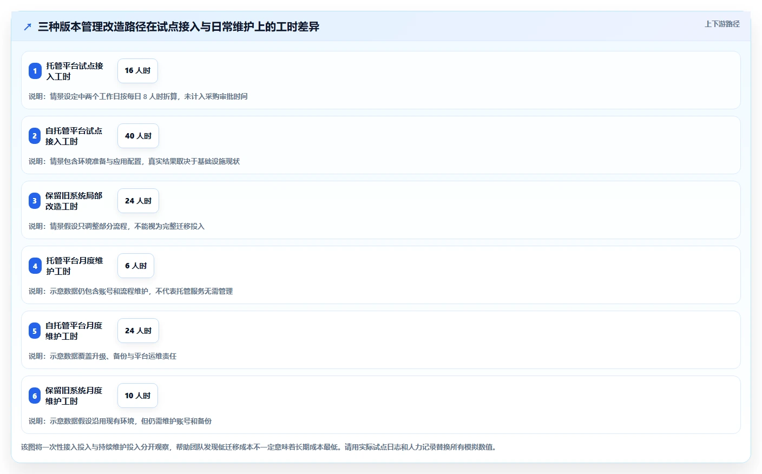This screenshot has width=762, height=474.
Task: Click the note 但仍需维护账号和备份
Action: tap(120, 421)
